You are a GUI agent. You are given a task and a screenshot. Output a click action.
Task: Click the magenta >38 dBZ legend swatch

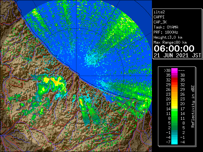pyautogui.click(x=174, y=70)
